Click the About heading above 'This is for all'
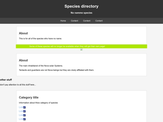Image resolution: width=163 pixels, height=122 pixels. pos(23,33)
